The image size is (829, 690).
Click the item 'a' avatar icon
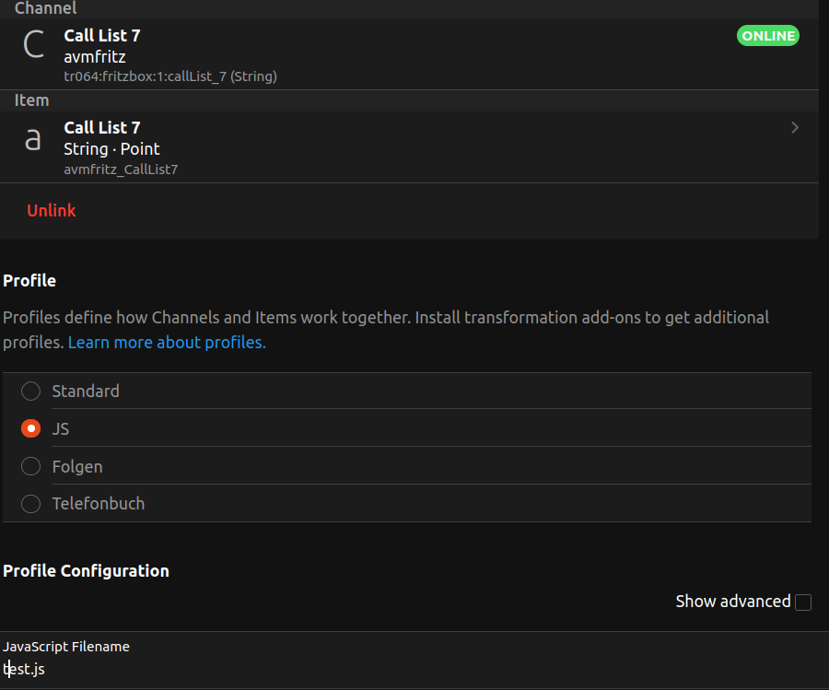33,140
